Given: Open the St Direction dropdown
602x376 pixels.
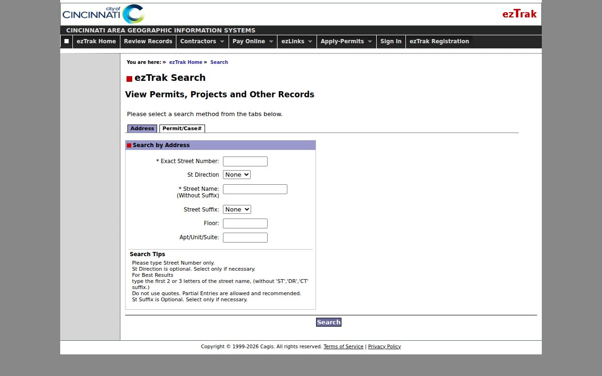Looking at the screenshot, I should tap(237, 175).
